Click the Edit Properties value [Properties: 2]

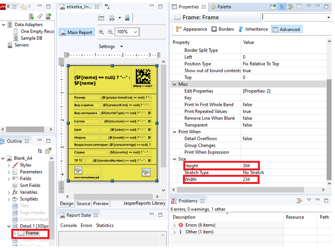click(x=257, y=91)
